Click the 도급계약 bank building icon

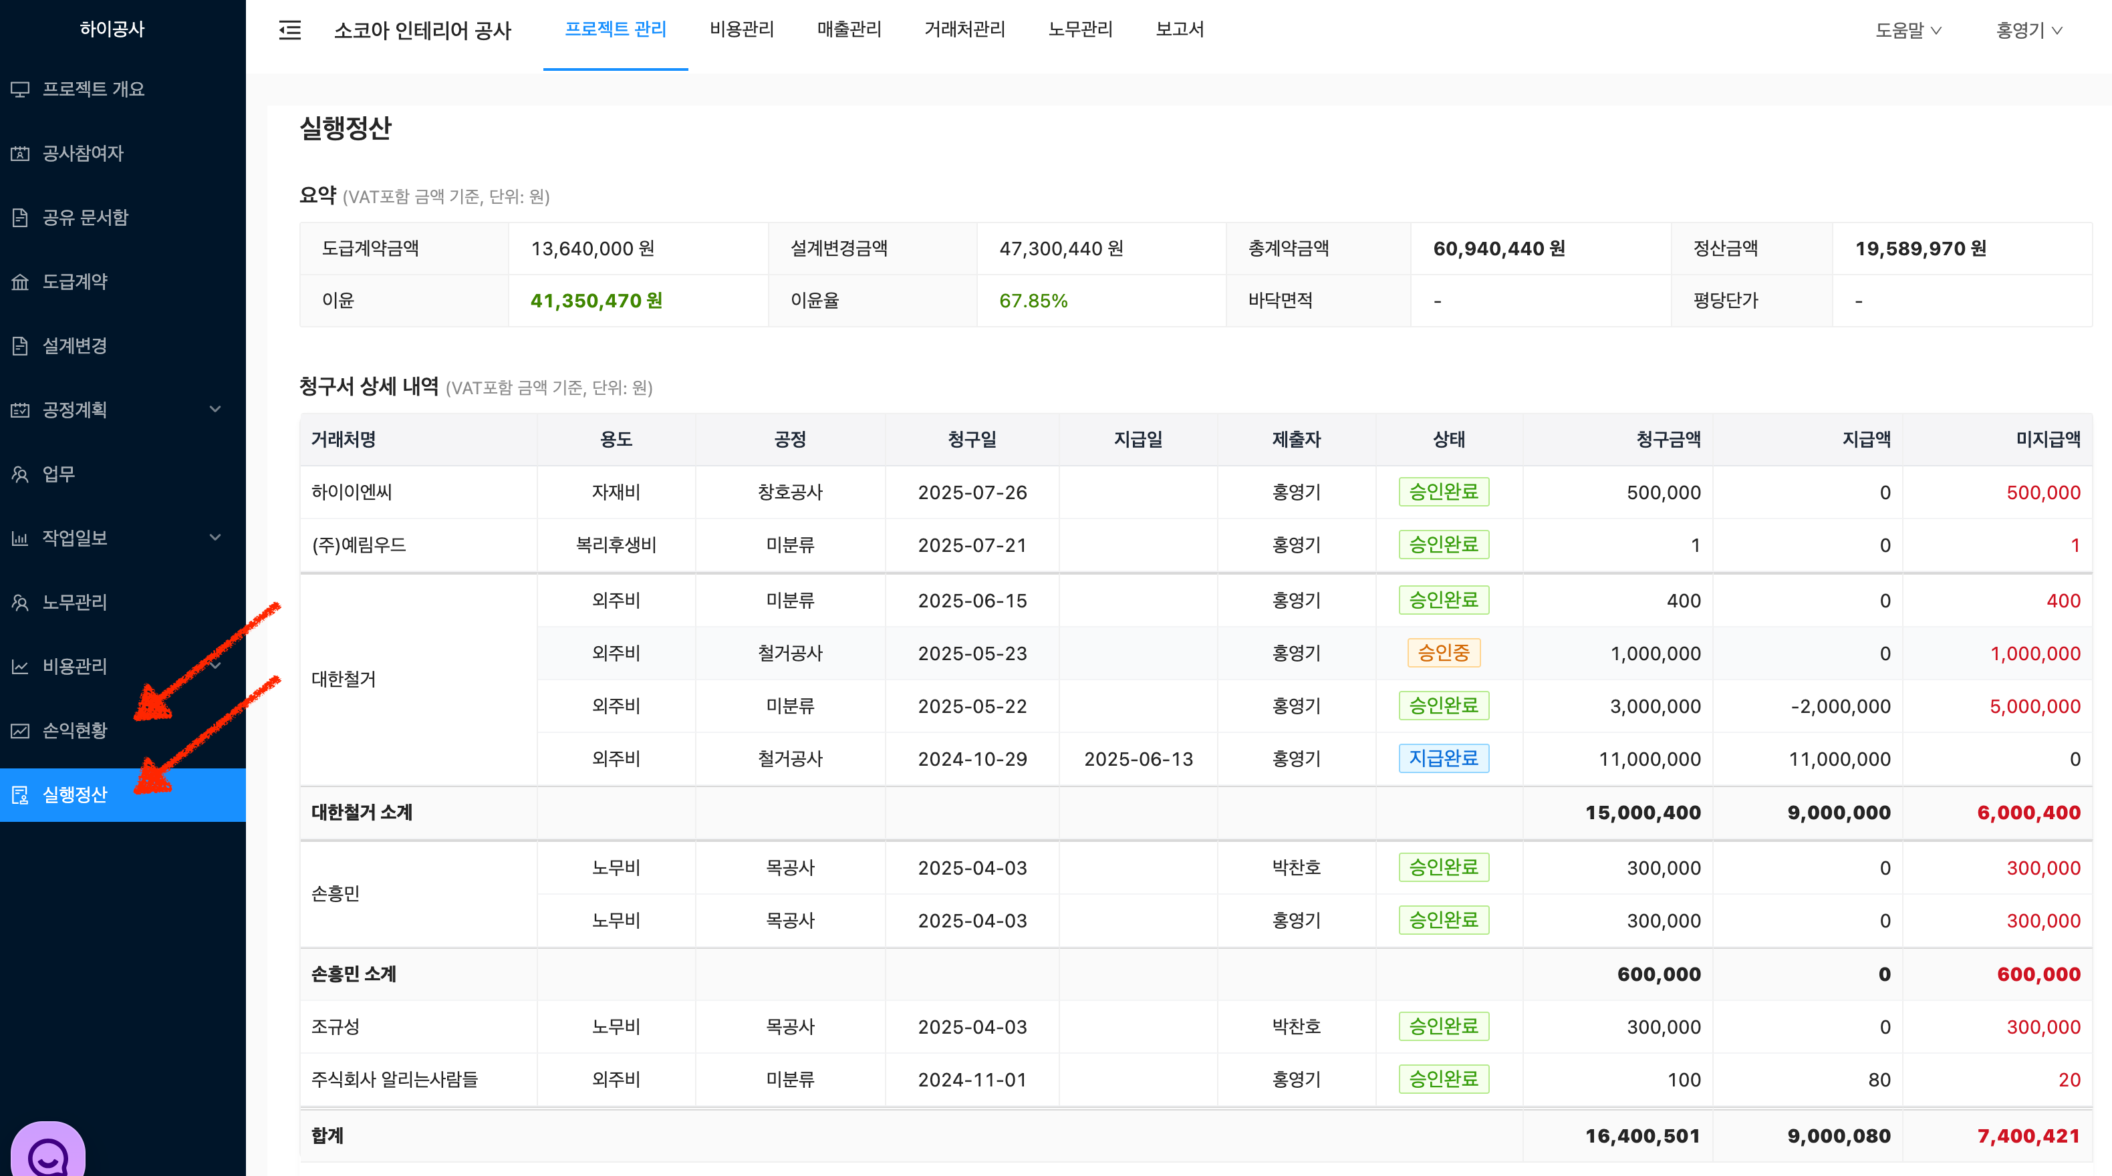click(x=19, y=282)
